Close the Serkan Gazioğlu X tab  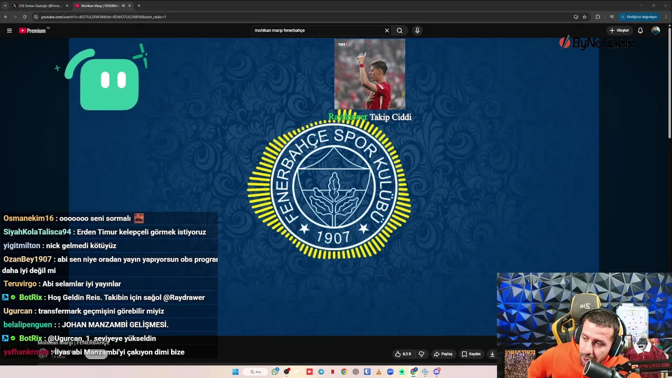click(66, 6)
